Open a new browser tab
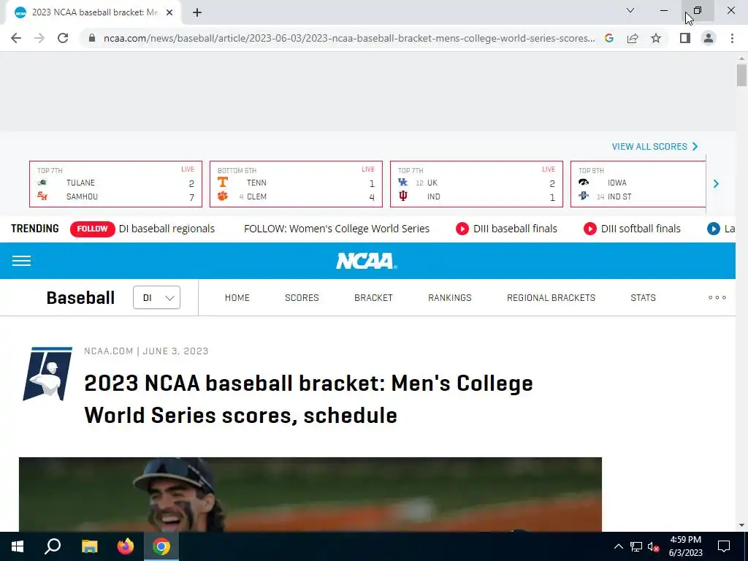748x561 pixels. (197, 12)
